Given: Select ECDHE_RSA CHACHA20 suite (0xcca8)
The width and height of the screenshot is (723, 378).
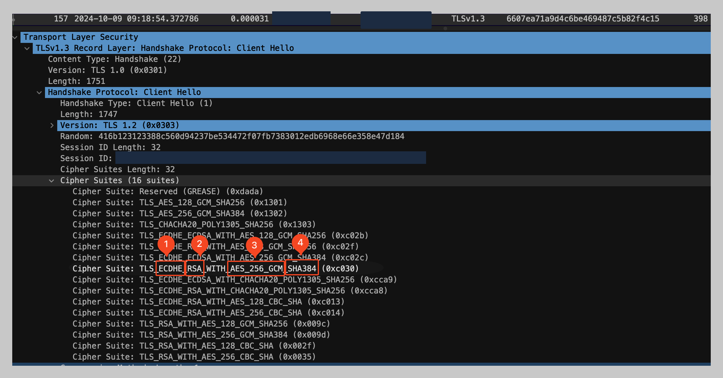Looking at the screenshot, I should point(230,291).
